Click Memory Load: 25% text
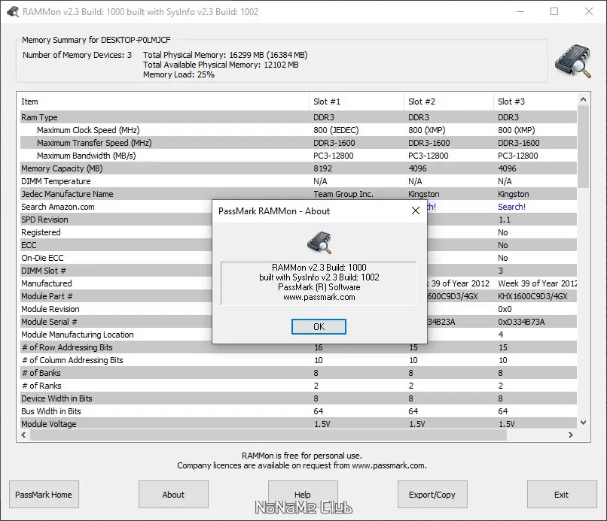 (x=178, y=74)
